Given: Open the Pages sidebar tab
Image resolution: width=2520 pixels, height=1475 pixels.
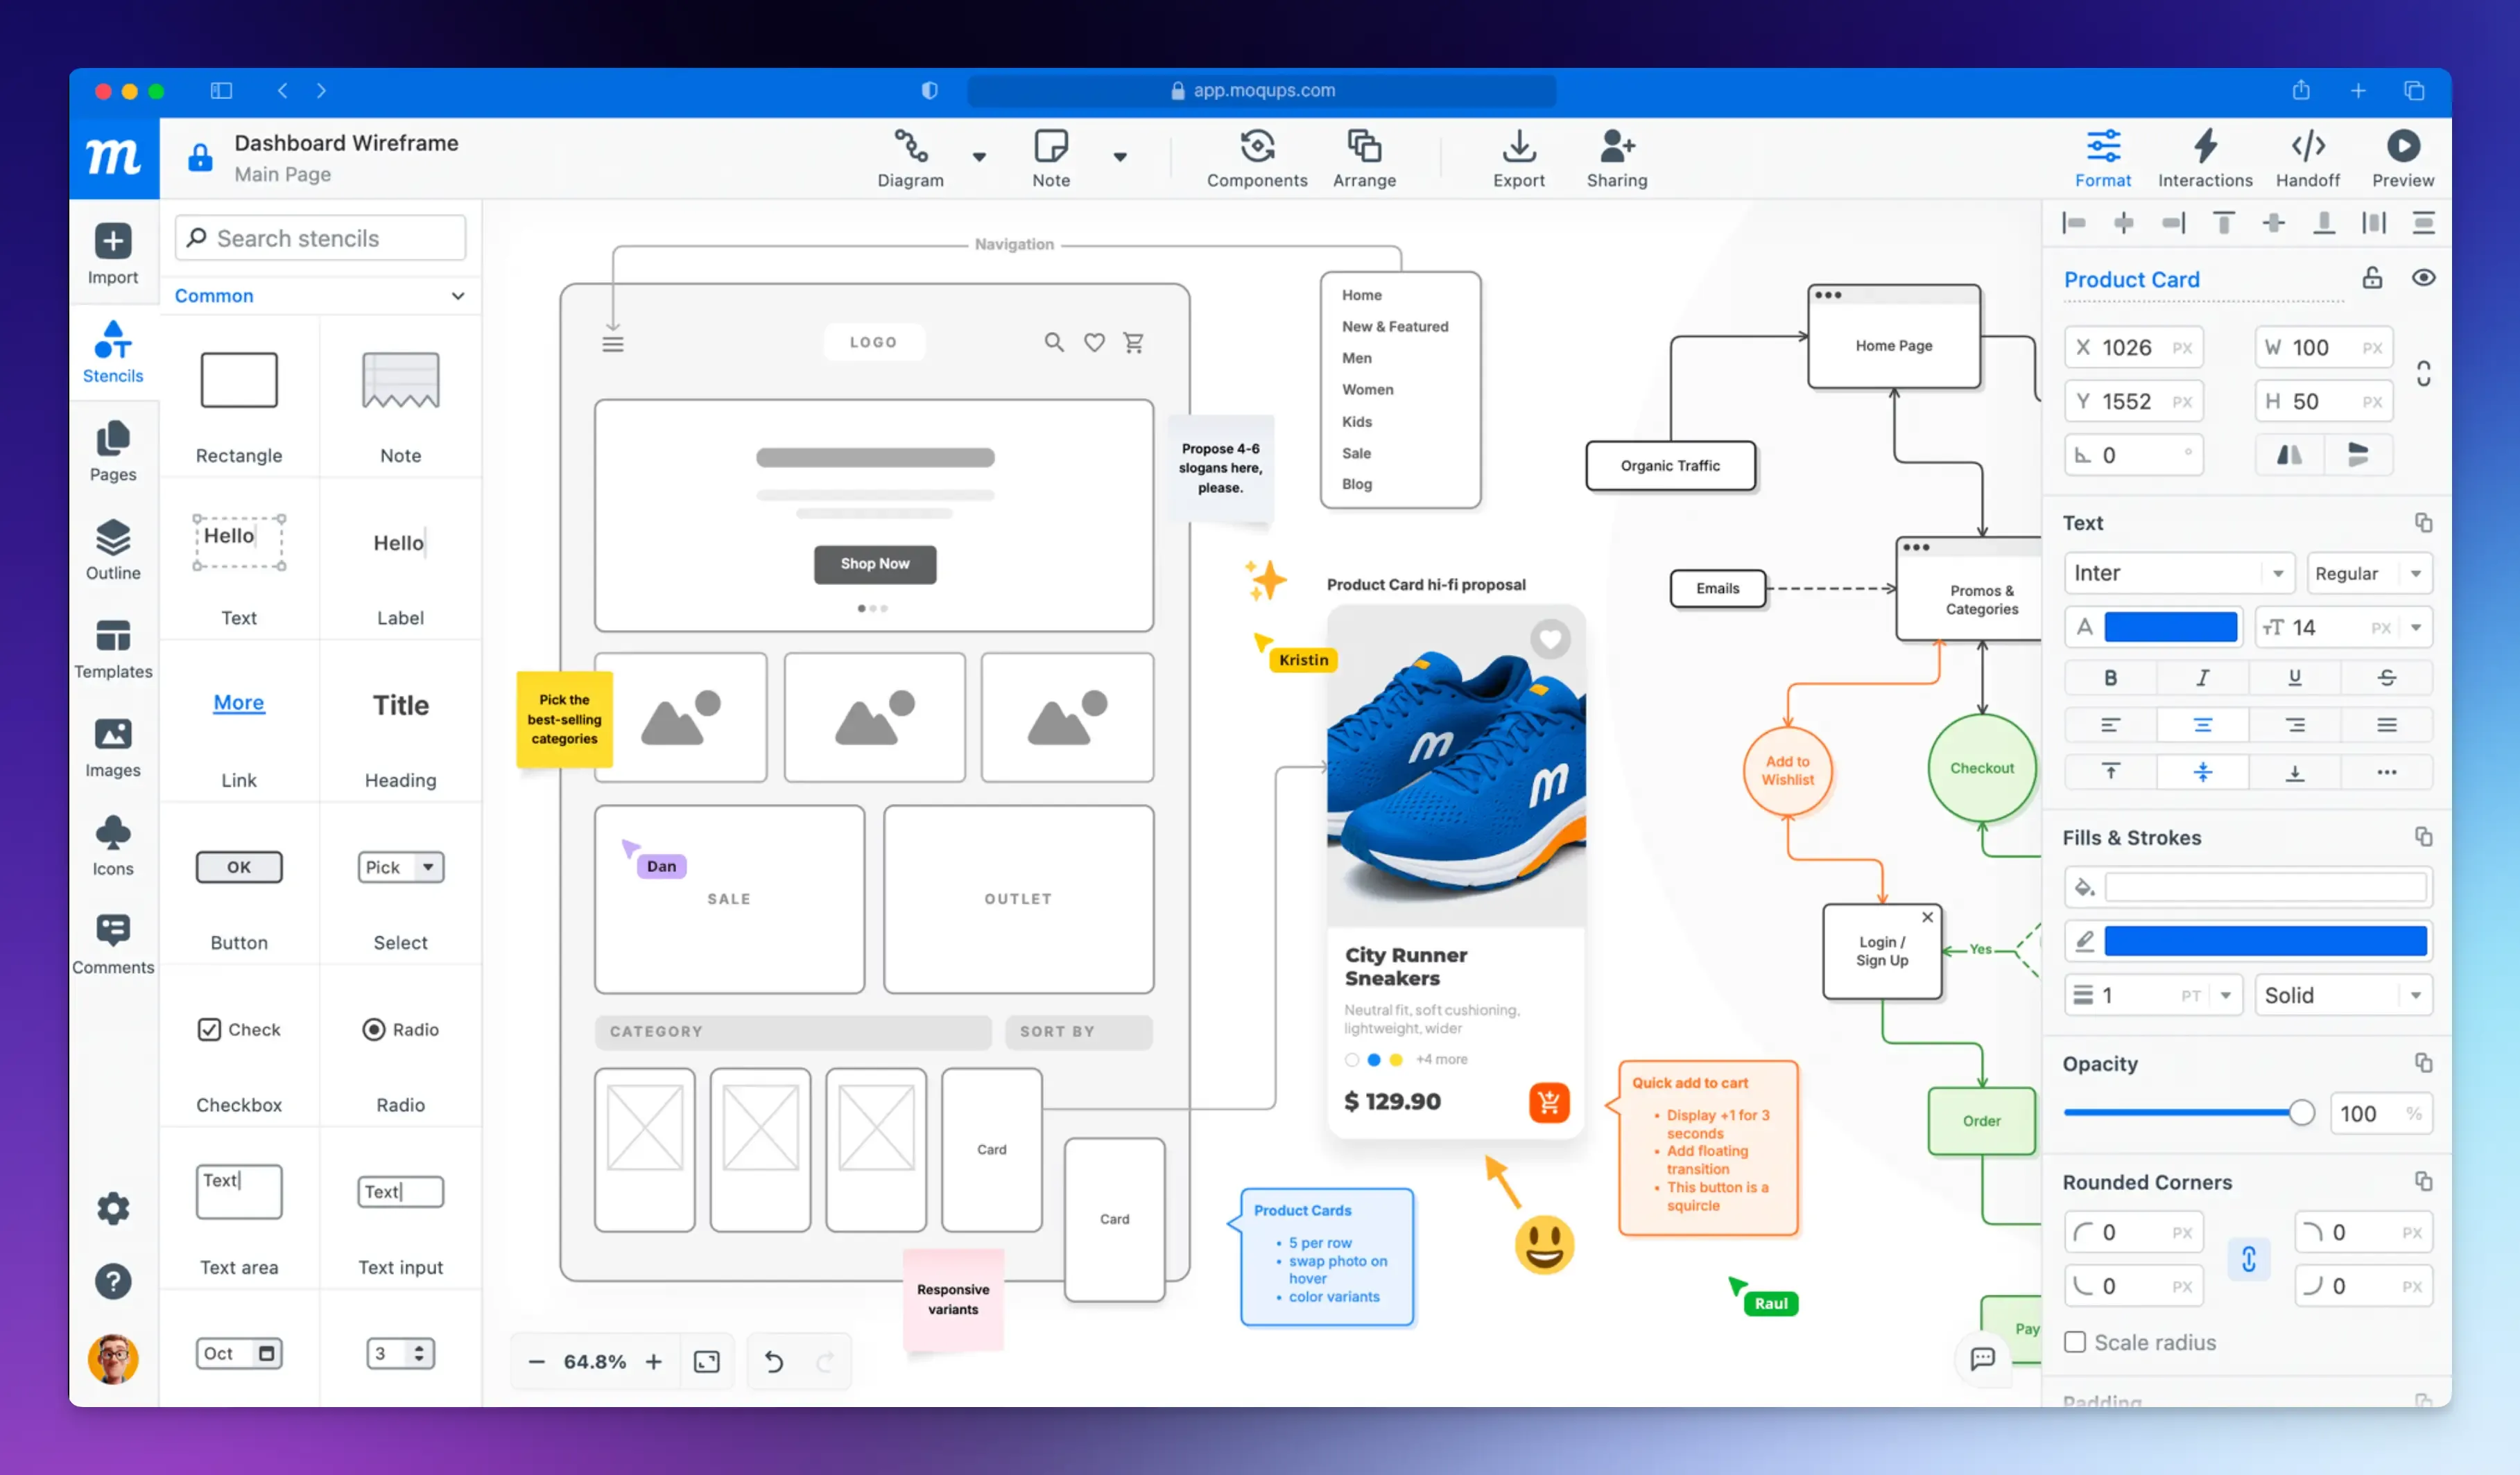Looking at the screenshot, I should pos(113,452).
